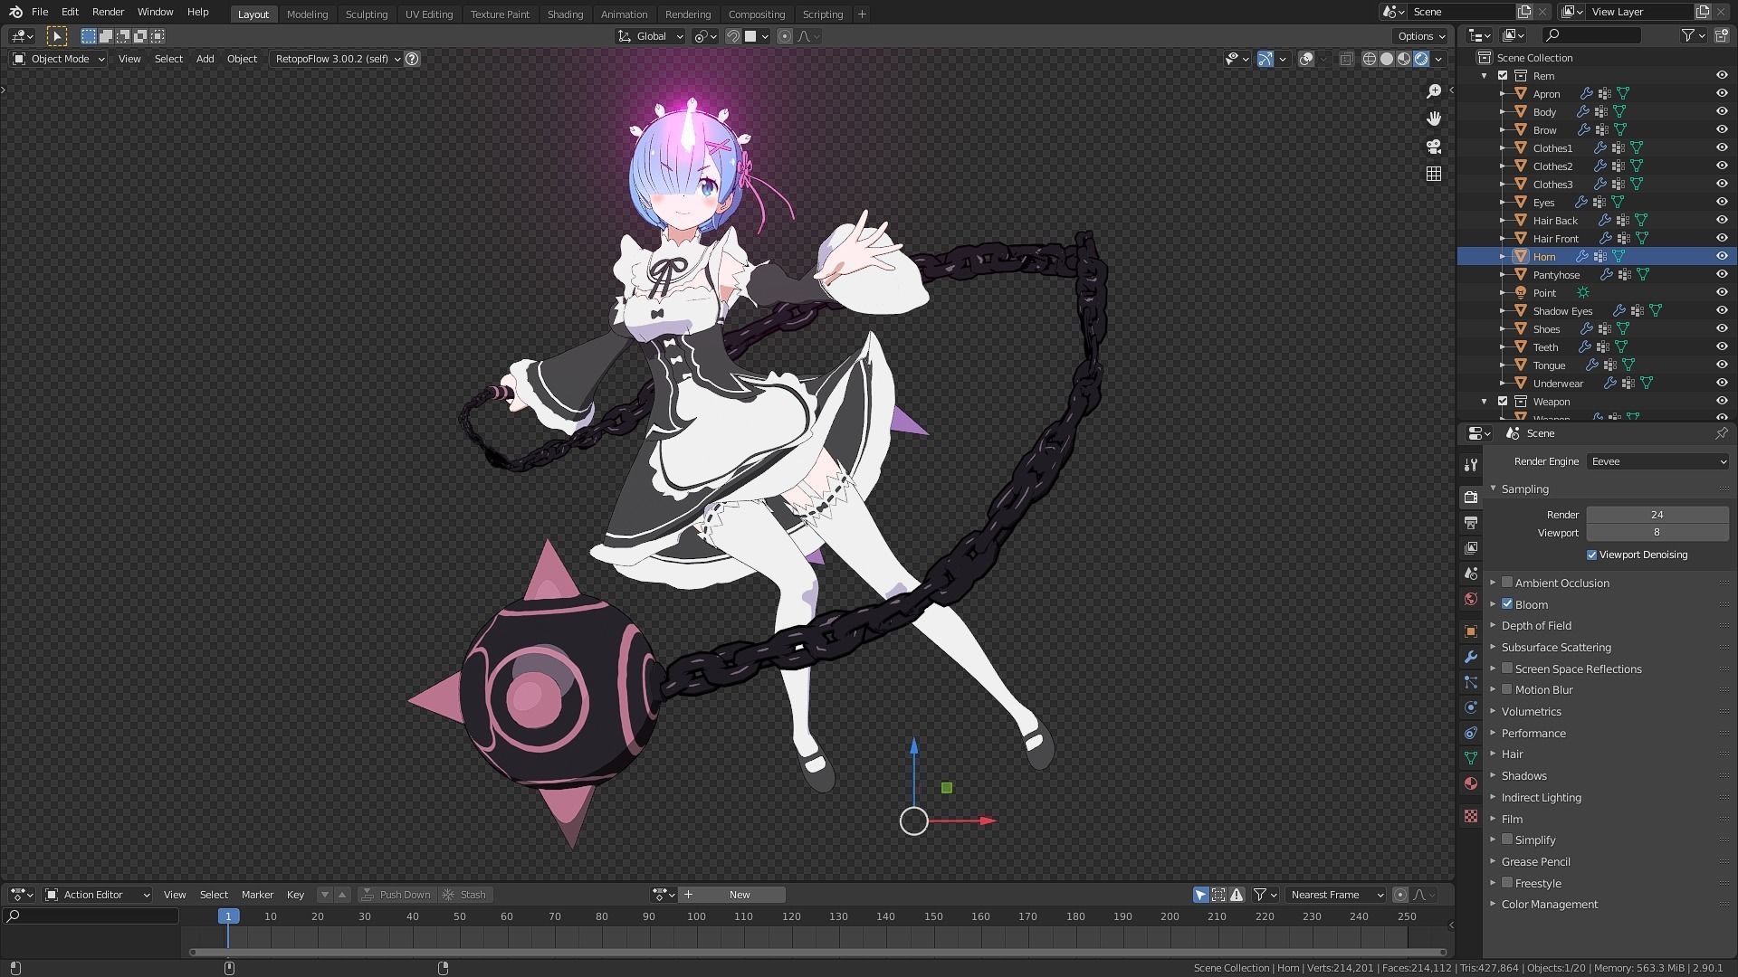Uncheck the Rem collection exclude checkbox

coord(1503,76)
